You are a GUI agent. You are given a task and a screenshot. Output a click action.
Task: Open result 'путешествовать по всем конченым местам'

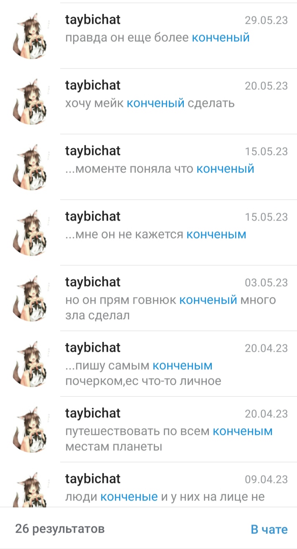pos(148,429)
